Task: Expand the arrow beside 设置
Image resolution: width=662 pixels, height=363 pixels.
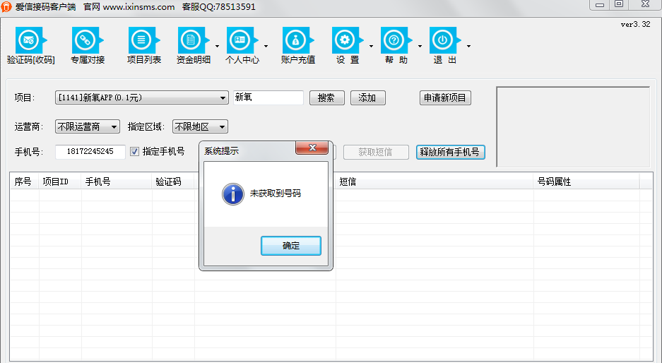Action: (x=371, y=46)
